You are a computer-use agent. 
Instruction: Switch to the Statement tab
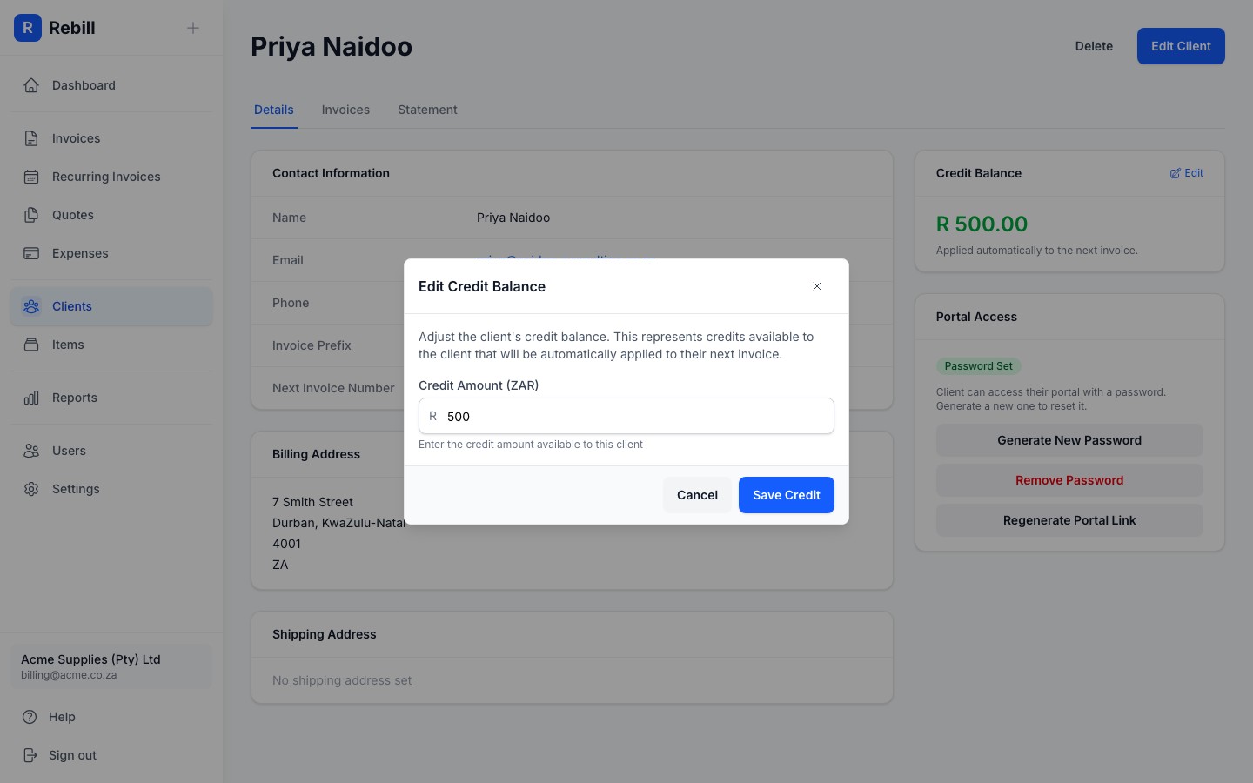click(x=427, y=110)
